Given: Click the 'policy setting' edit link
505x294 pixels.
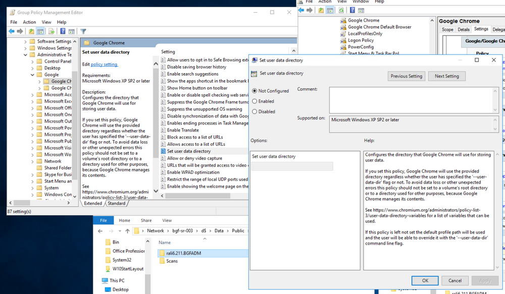Looking at the screenshot, I should click(x=104, y=65).
